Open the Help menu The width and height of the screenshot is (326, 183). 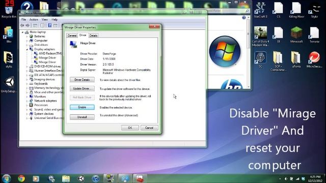click(x=55, y=19)
